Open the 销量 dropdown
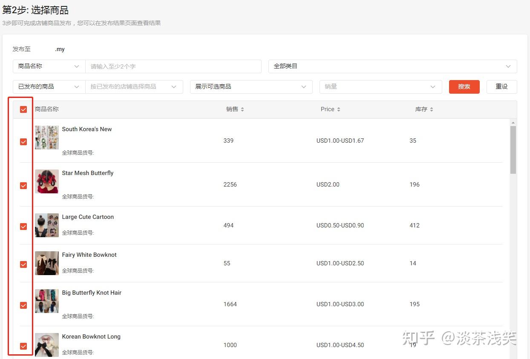This screenshot has width=530, height=359. click(381, 87)
